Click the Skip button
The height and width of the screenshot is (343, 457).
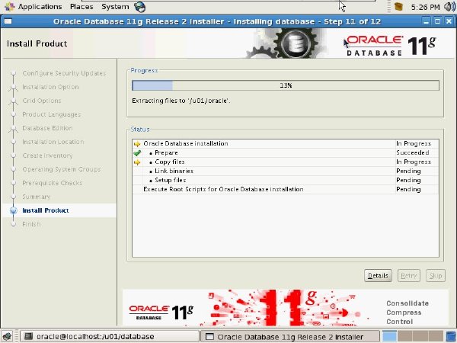click(436, 276)
